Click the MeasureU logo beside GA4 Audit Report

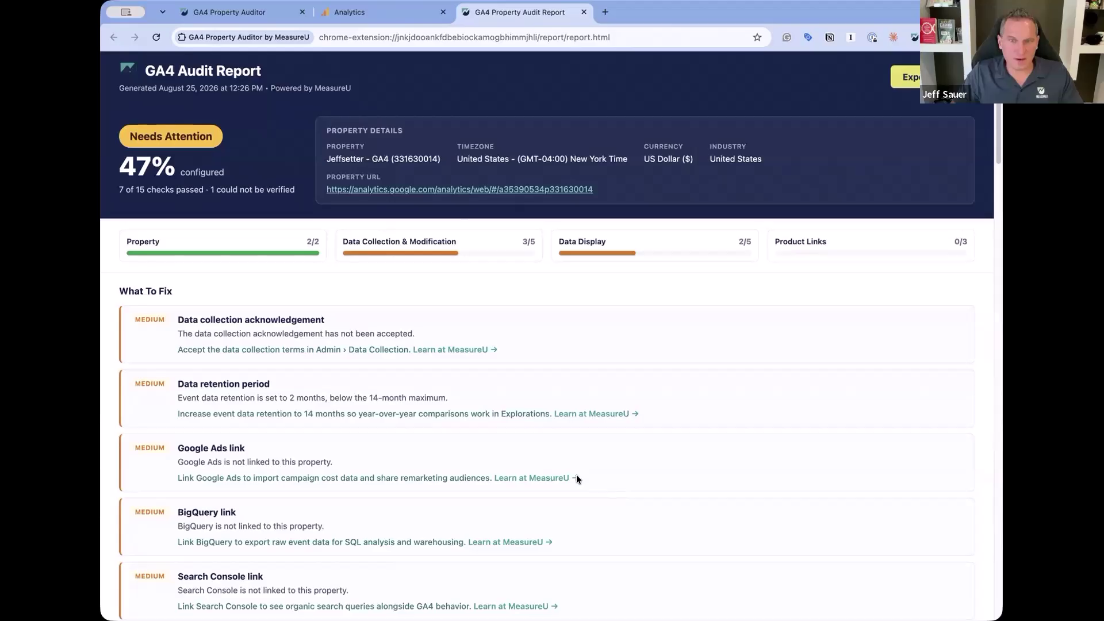click(x=127, y=68)
